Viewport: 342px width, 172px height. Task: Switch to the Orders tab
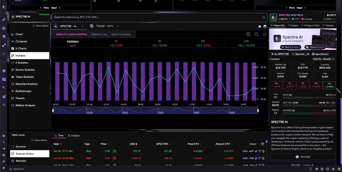[293, 25]
